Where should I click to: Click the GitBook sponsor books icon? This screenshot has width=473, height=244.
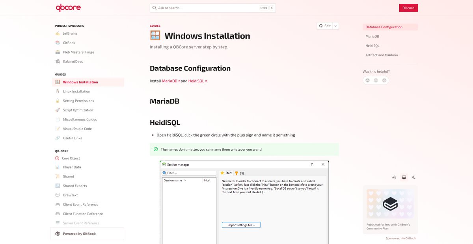point(58,43)
